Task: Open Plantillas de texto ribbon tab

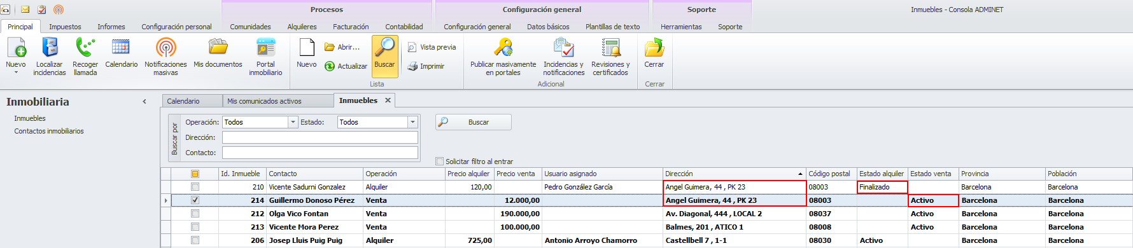Action: tap(612, 27)
